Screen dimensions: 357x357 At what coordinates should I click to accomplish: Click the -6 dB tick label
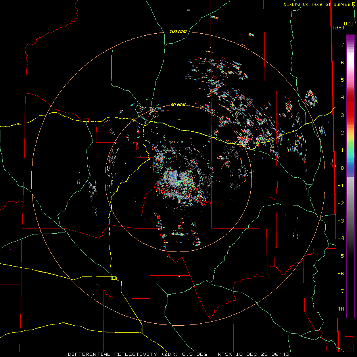[341, 274]
